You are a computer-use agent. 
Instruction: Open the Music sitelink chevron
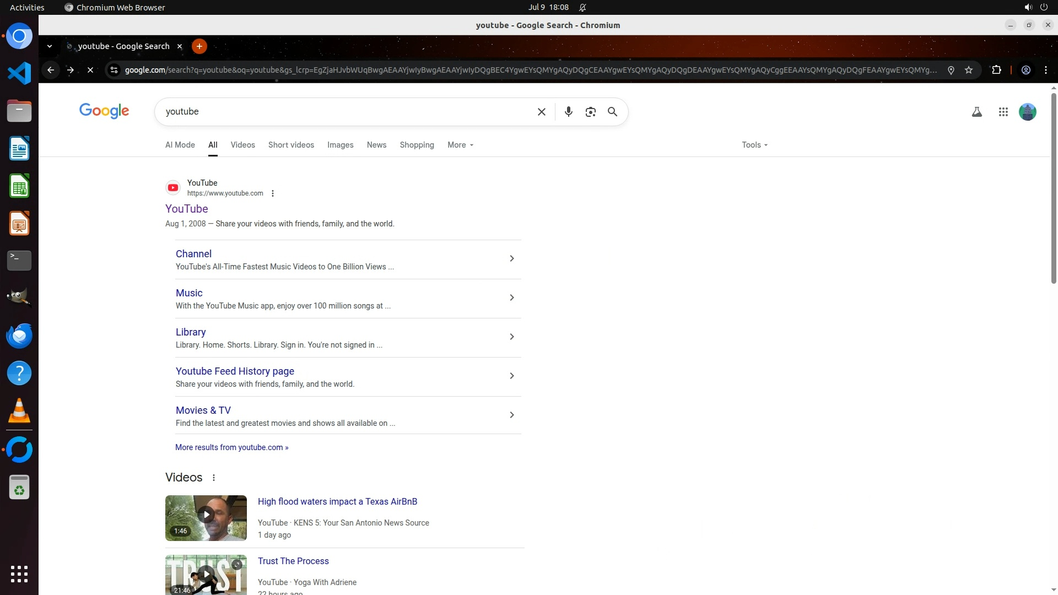pyautogui.click(x=511, y=297)
